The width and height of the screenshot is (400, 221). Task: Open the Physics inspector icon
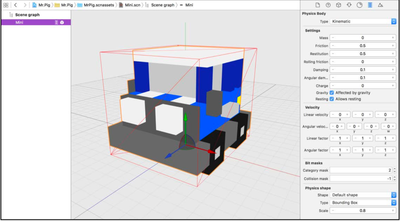370,5
